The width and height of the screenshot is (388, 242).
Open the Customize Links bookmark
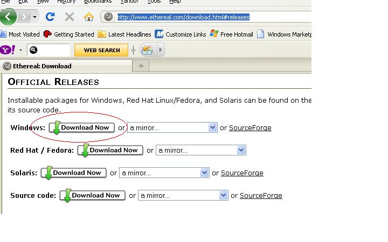[181, 34]
